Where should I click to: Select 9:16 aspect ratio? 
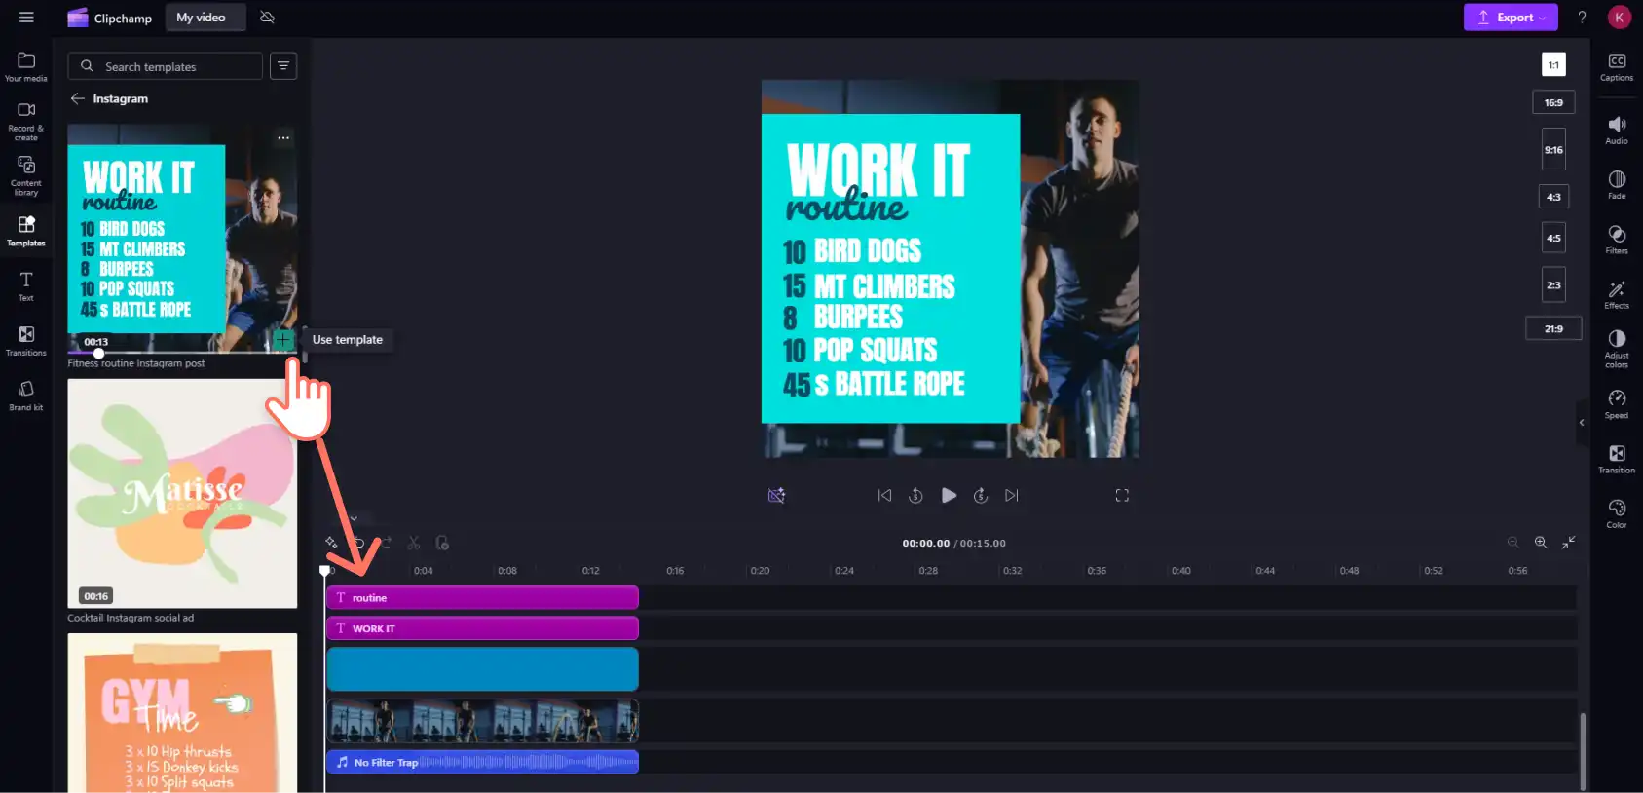(1553, 150)
